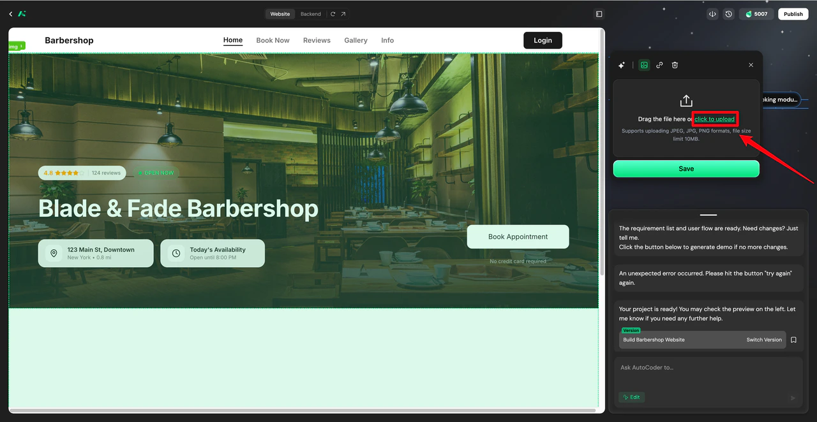Image resolution: width=817 pixels, height=422 pixels.
Task: Click the green img tag label
Action: click(17, 46)
